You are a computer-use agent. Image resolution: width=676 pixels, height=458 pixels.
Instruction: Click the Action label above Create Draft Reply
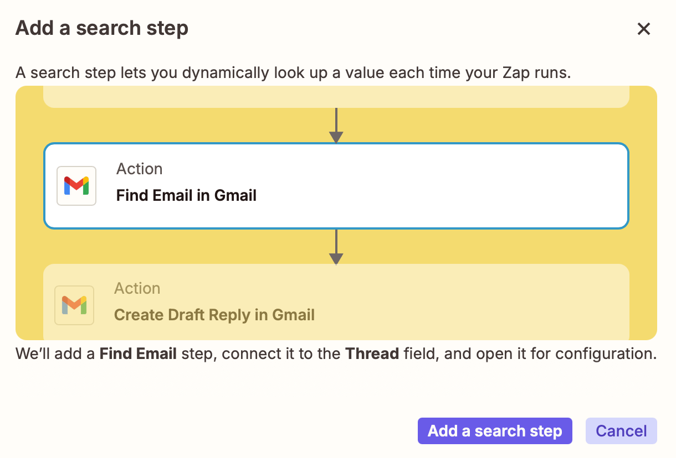137,288
